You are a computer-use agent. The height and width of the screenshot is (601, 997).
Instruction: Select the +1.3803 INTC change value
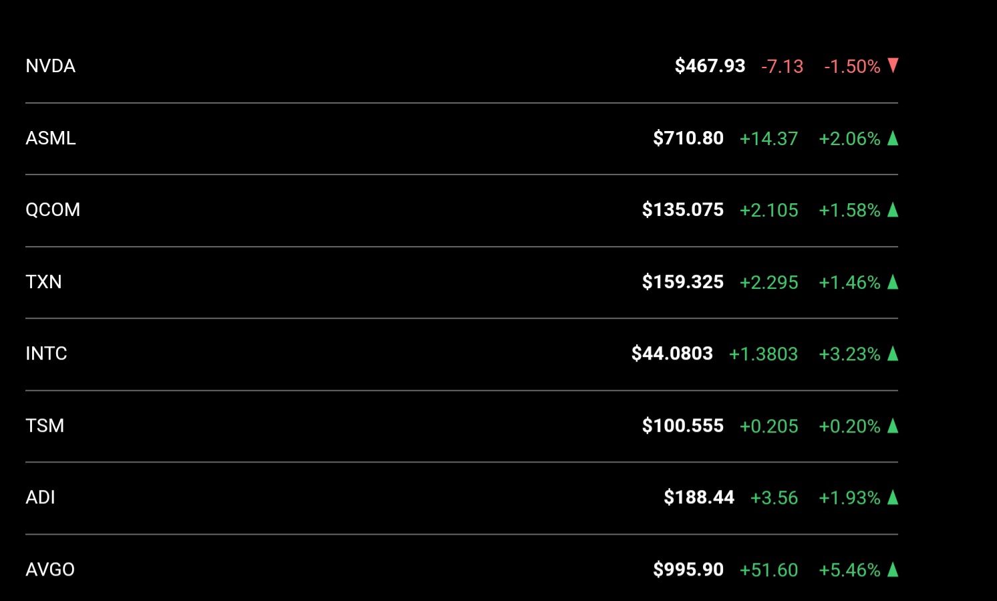click(x=763, y=354)
